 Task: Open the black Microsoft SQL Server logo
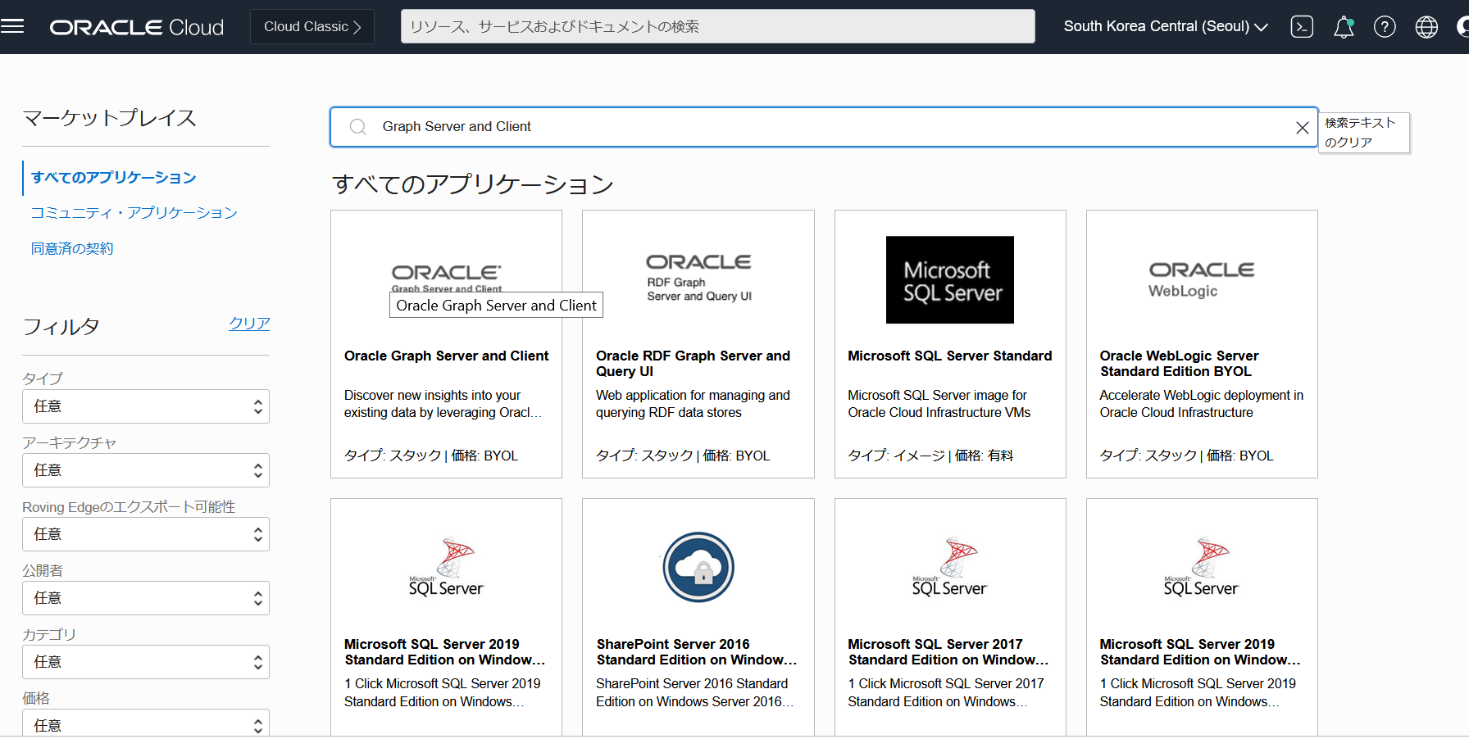[x=950, y=279]
